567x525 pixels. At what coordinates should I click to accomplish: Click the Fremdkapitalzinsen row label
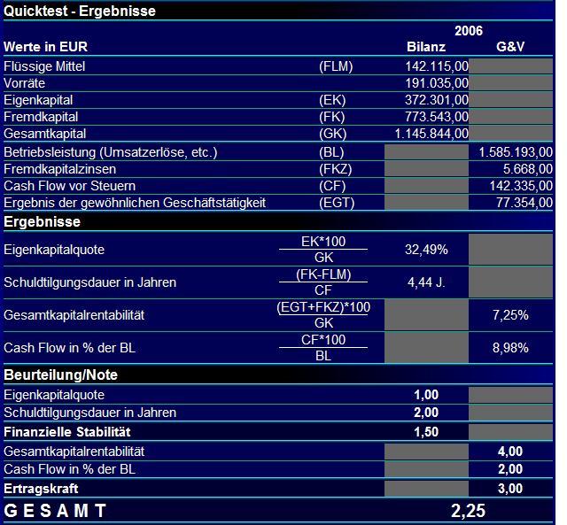pyautogui.click(x=60, y=169)
